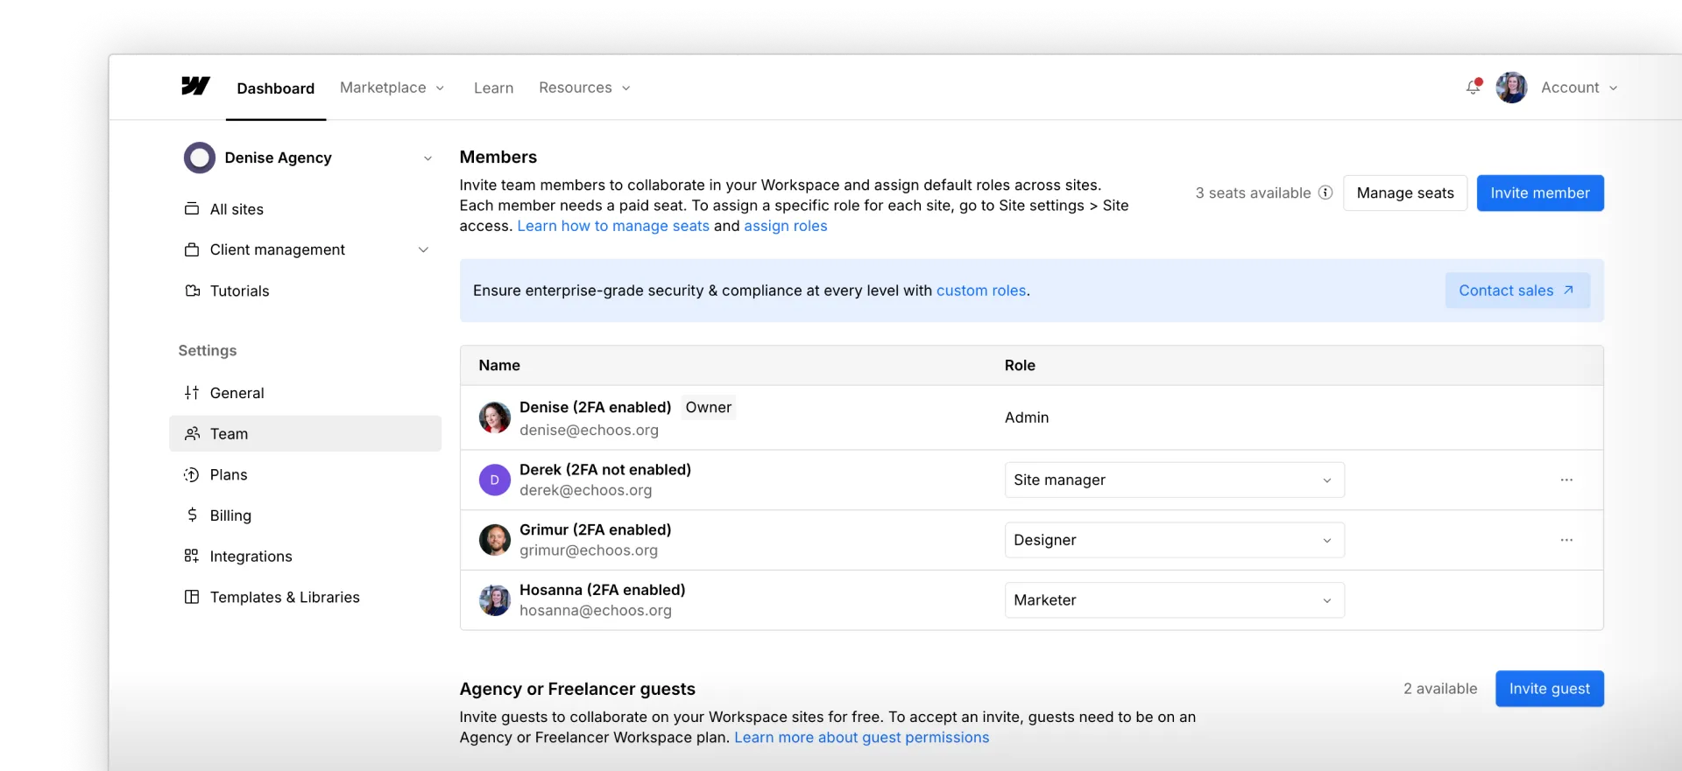Select All sites in sidebar
1682x771 pixels.
pos(305,209)
